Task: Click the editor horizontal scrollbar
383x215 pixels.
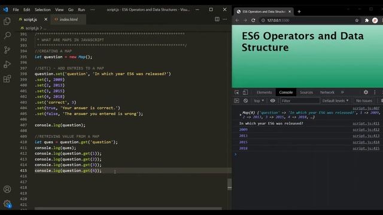Action: click(x=128, y=208)
